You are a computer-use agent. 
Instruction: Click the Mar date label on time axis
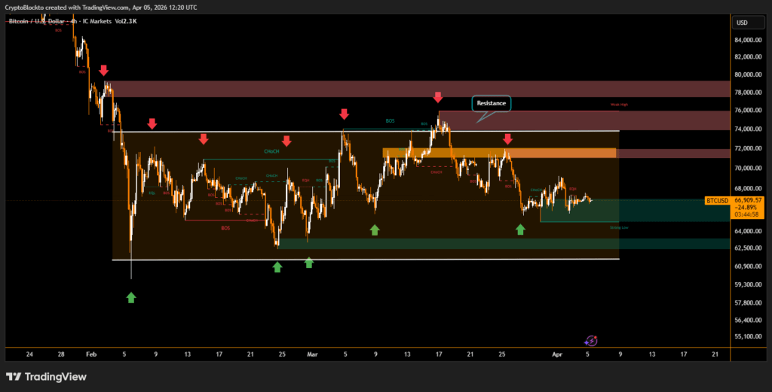tap(313, 353)
